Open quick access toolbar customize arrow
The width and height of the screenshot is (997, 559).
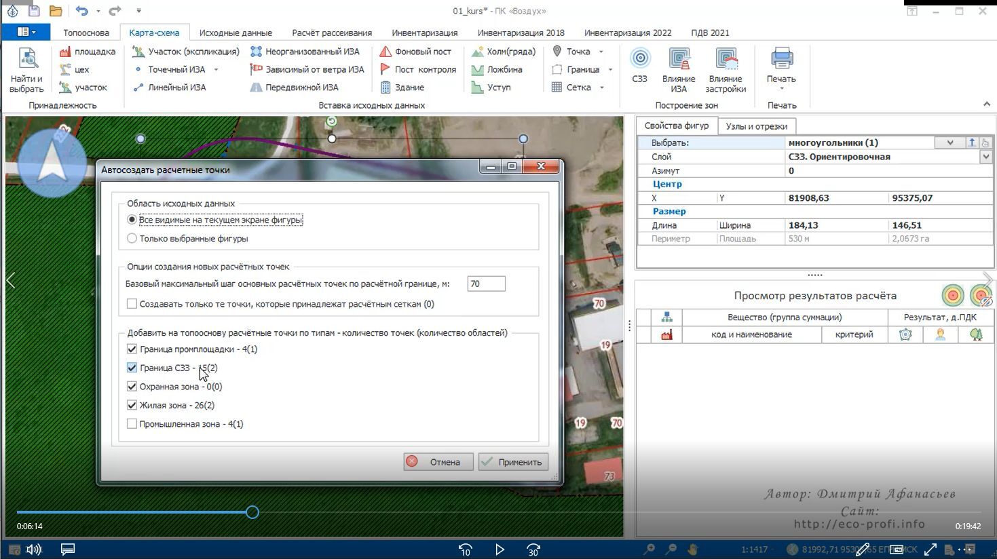(x=138, y=11)
